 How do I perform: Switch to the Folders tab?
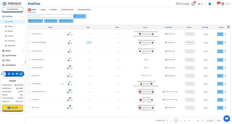pos(53,10)
